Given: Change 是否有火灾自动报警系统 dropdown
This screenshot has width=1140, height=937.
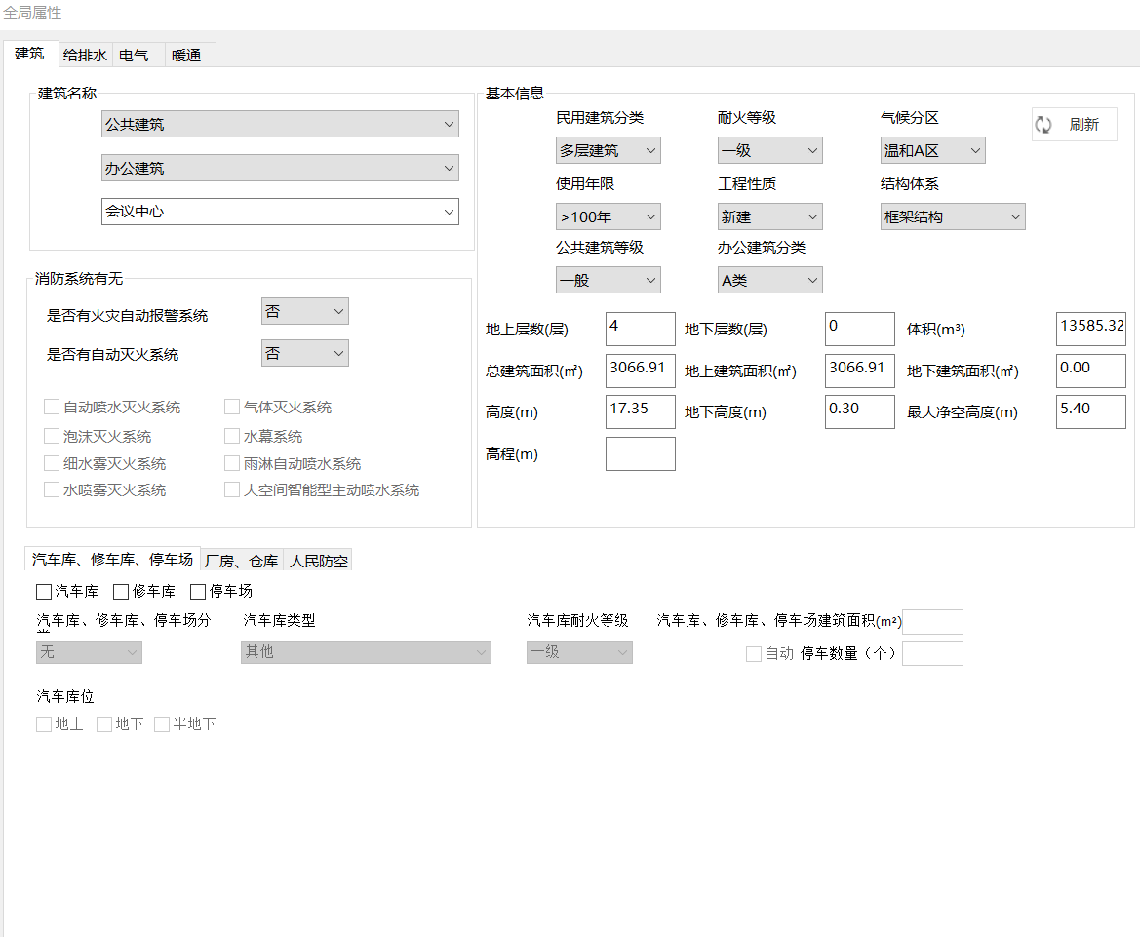Looking at the screenshot, I should coord(304,312).
